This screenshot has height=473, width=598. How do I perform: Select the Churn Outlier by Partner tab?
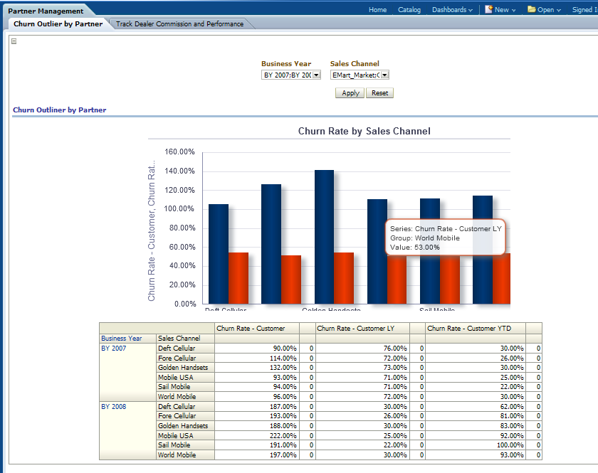pyautogui.click(x=58, y=24)
